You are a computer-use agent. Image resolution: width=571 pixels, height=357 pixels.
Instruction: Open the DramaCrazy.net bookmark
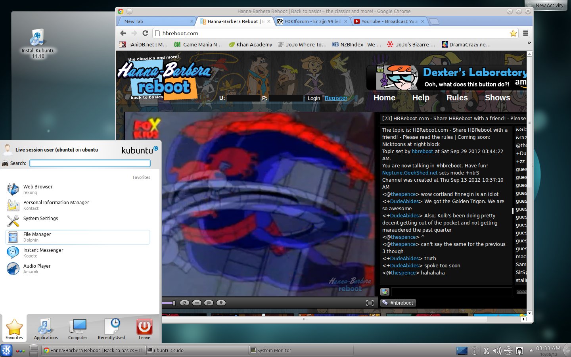tap(466, 44)
